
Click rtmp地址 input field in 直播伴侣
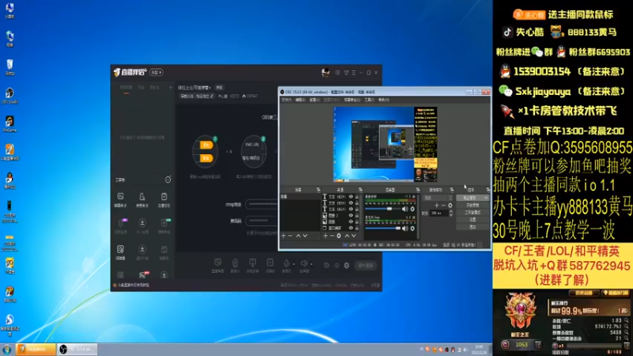262,204
